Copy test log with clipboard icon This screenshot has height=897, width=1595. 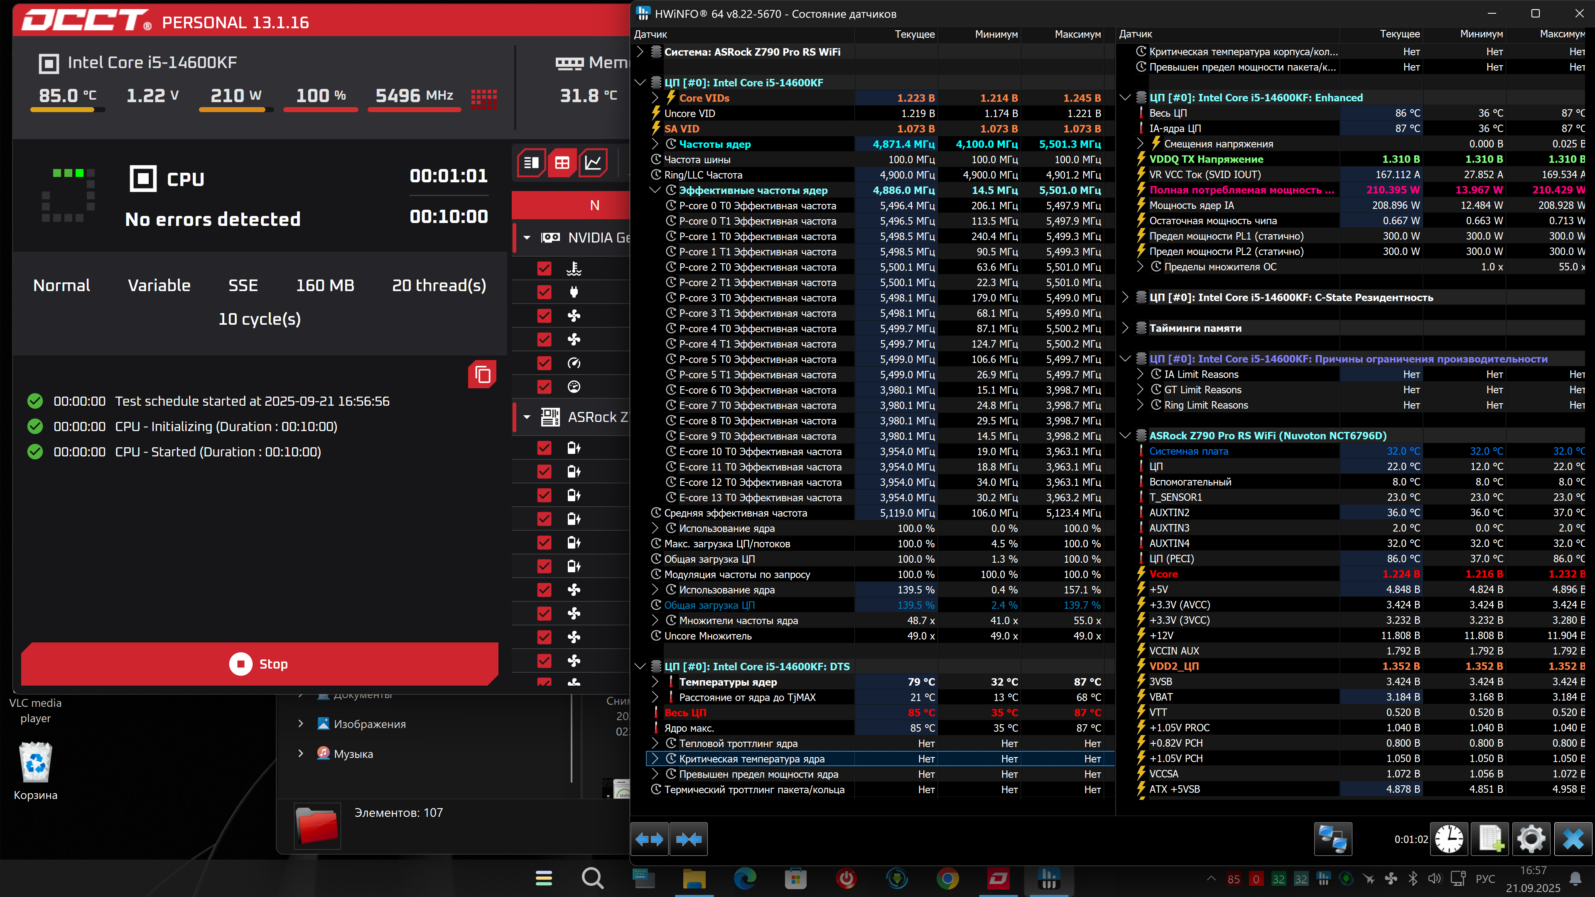(482, 375)
